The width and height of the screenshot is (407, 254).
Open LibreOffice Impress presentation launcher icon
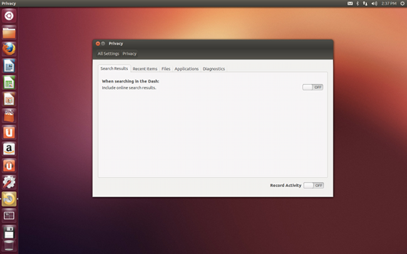pos(9,99)
